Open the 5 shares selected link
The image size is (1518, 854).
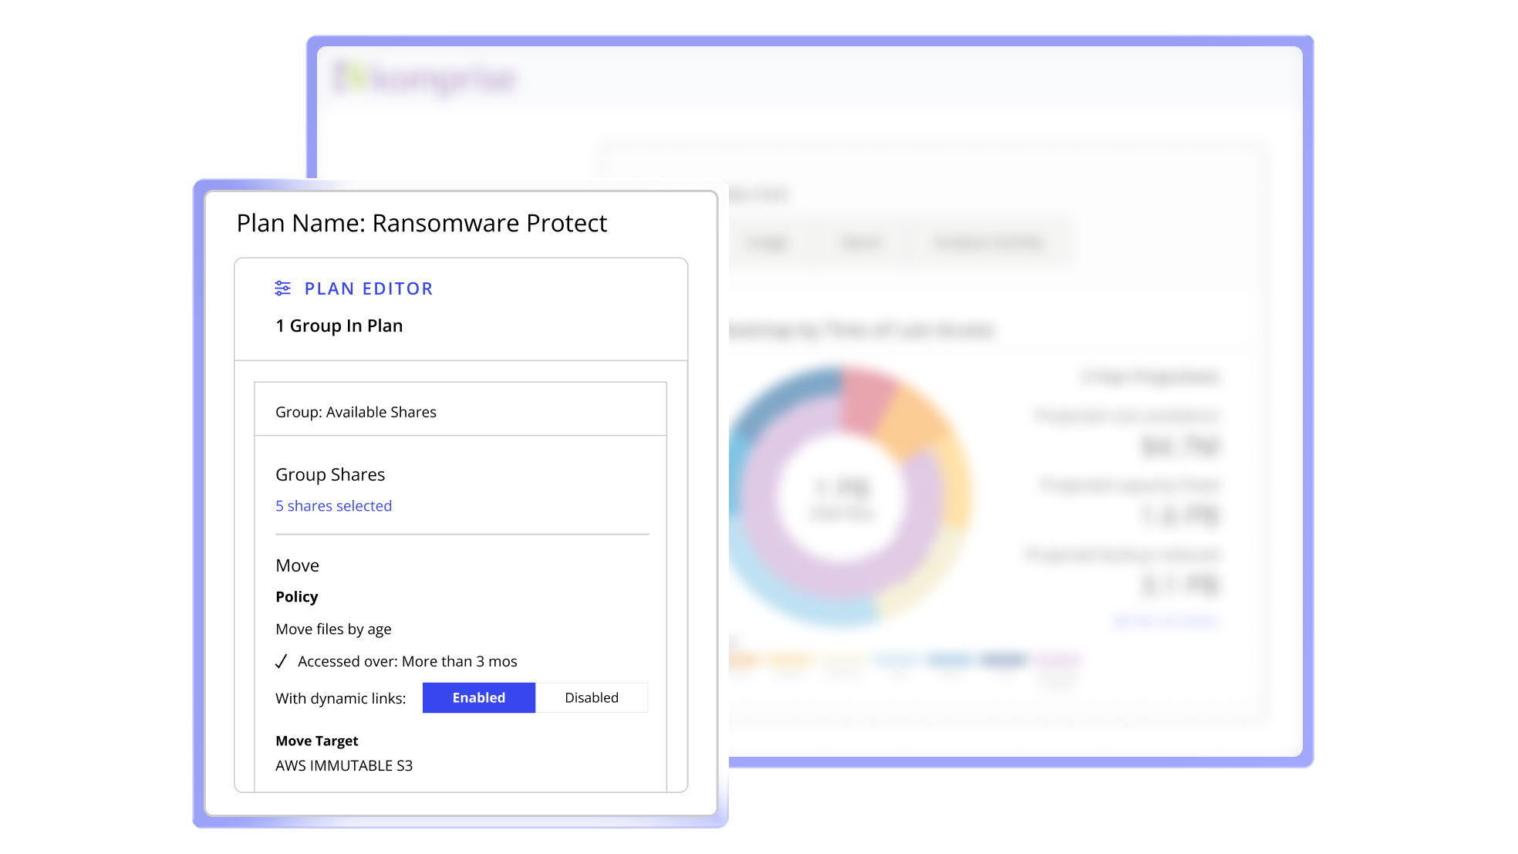(333, 506)
